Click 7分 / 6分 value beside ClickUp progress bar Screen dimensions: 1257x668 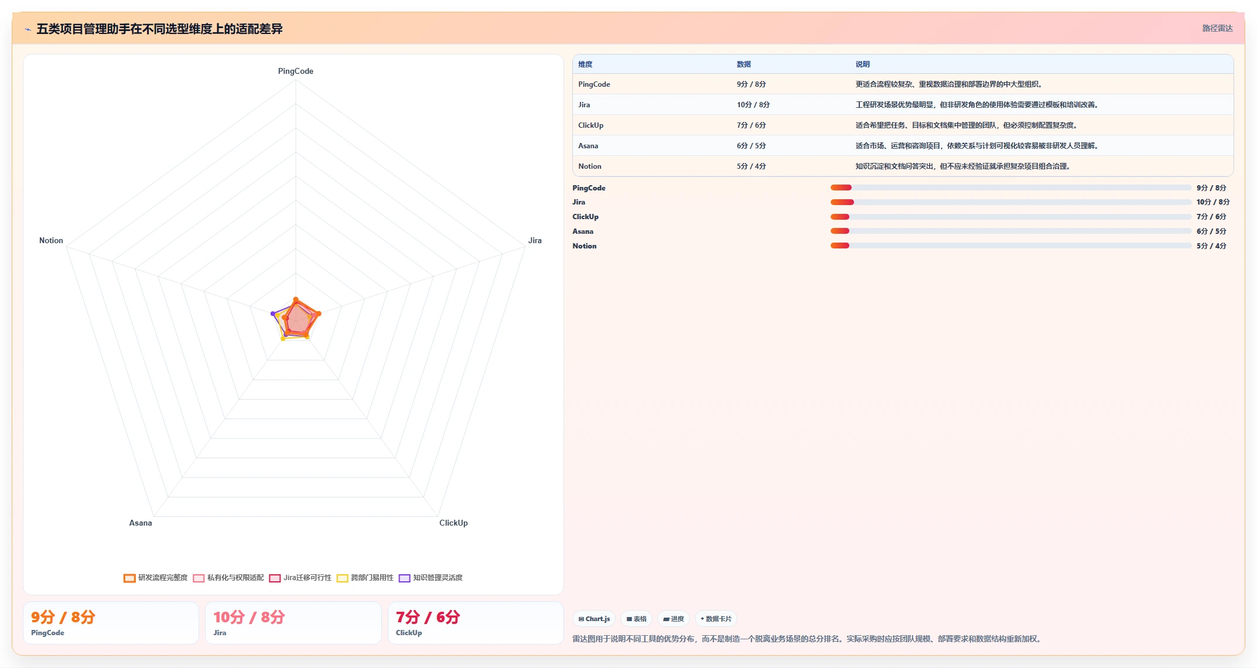(1211, 217)
